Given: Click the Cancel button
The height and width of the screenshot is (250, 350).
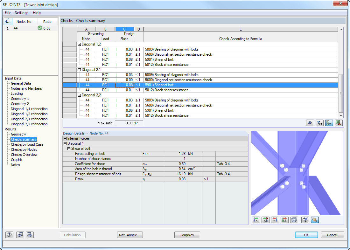Looking at the screenshot, I should pos(332,235).
